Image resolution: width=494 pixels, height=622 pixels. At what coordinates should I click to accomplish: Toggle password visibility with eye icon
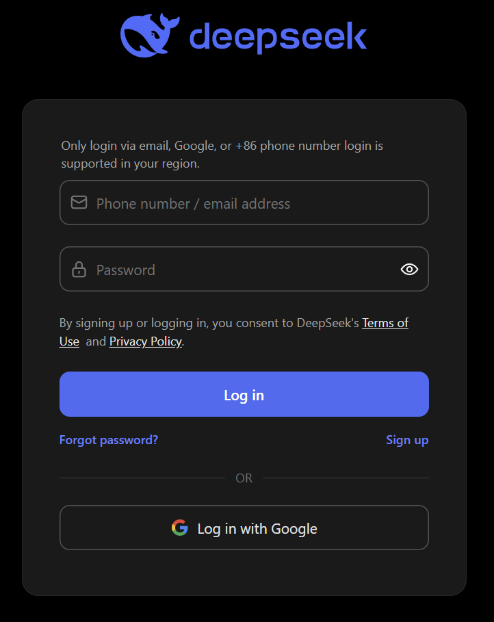409,270
